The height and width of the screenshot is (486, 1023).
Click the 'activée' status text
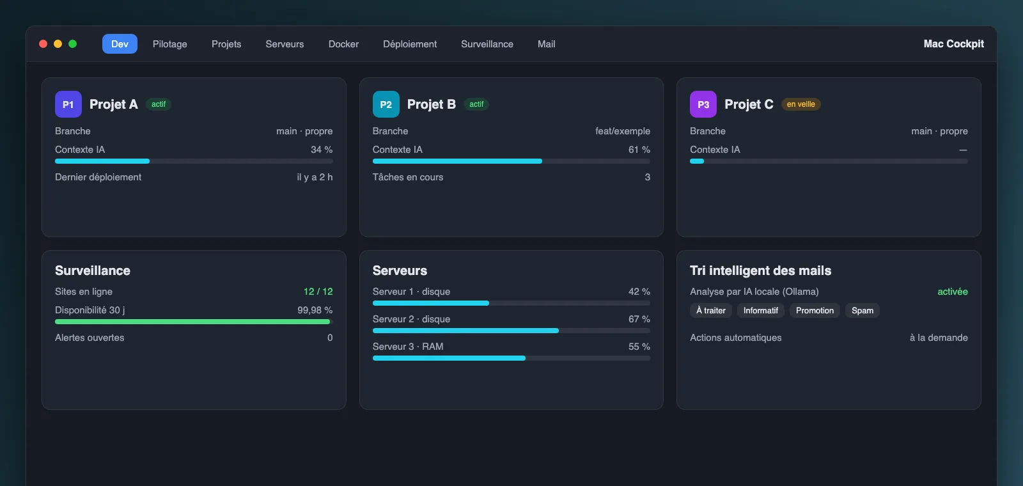953,292
